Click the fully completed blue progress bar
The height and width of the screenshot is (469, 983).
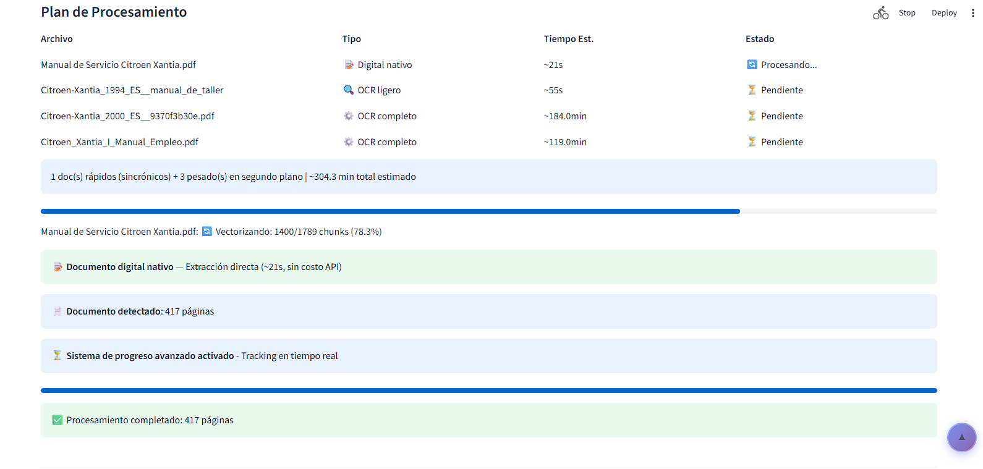coord(488,391)
